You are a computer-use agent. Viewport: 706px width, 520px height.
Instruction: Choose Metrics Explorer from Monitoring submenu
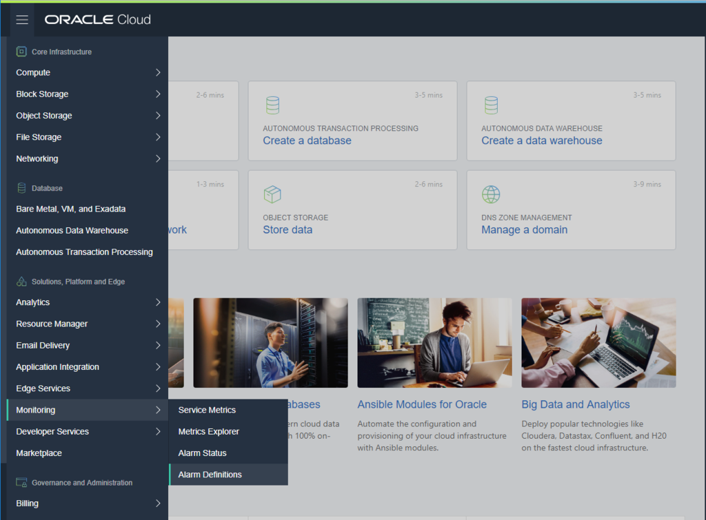tap(228, 432)
